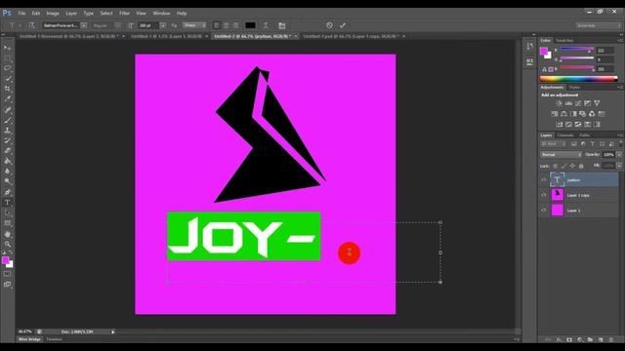Add an Invert adjustment layer
The height and width of the screenshot is (351, 625).
560,125
